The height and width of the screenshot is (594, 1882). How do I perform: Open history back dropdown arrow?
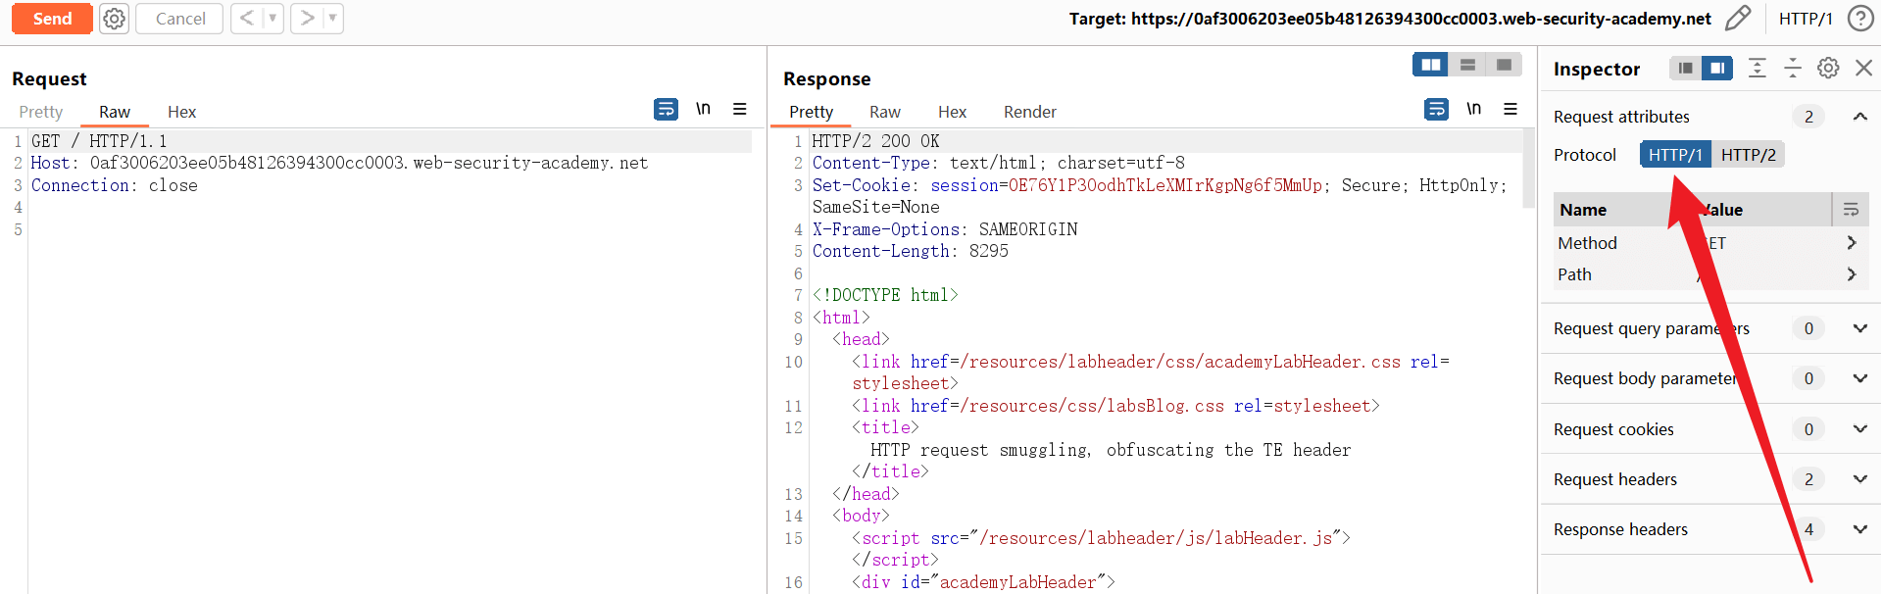272,19
